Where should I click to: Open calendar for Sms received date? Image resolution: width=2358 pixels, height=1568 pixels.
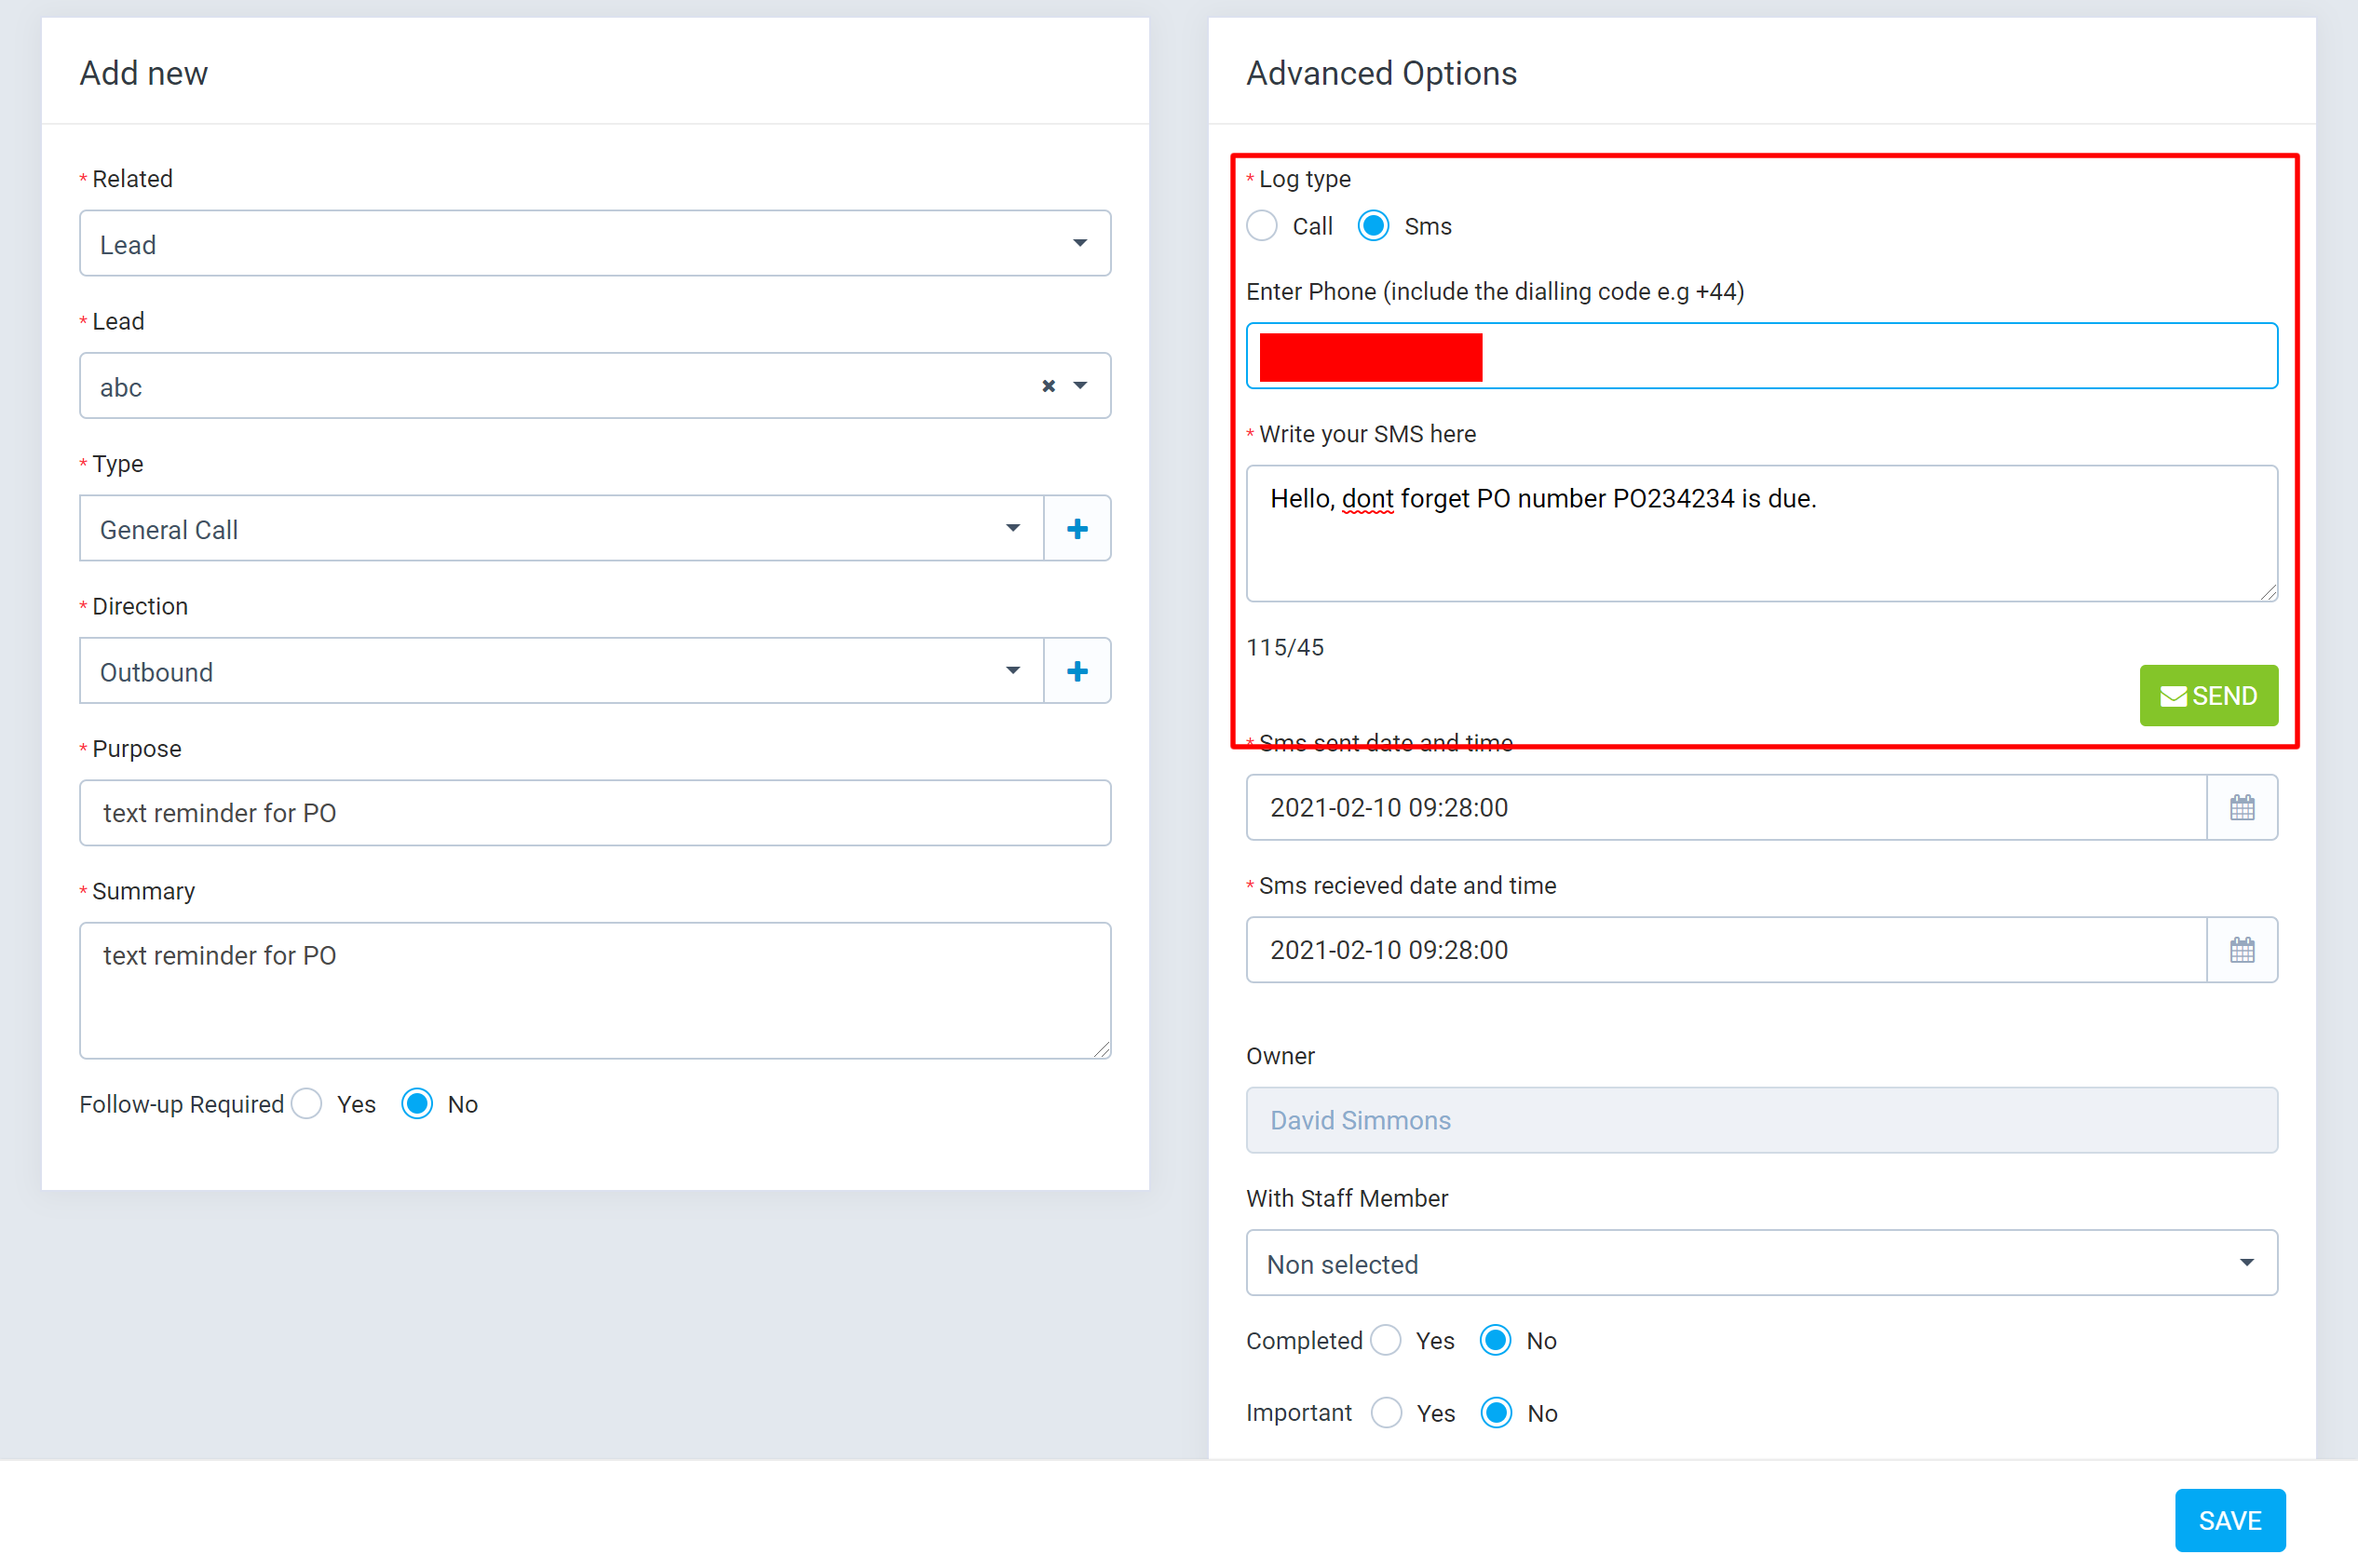click(2241, 950)
